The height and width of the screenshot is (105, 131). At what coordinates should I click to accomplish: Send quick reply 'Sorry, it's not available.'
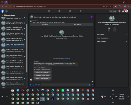42,78
